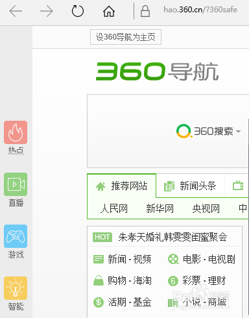Click the green news icon beside 新闻
Screen dimensions: 249x318
coord(99,259)
